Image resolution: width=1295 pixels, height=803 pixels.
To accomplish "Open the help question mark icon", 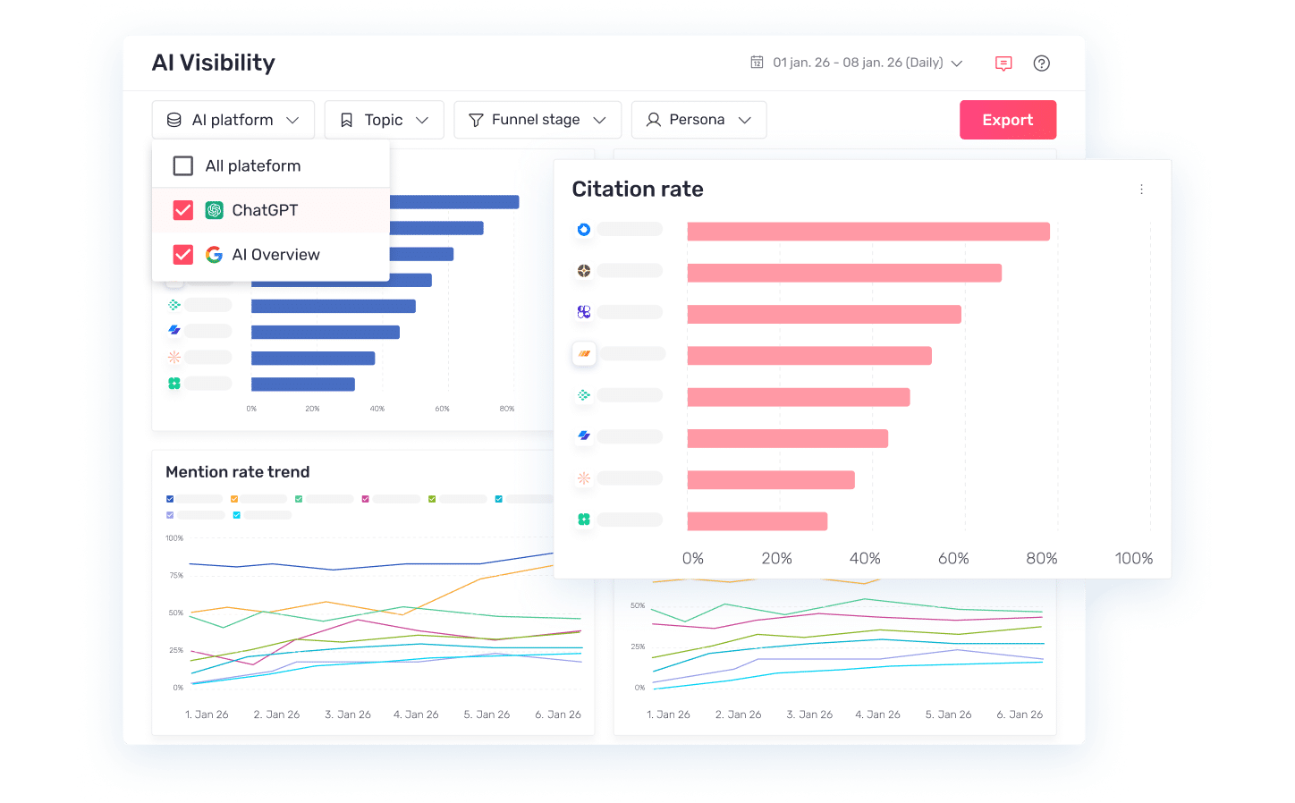I will click(1041, 63).
